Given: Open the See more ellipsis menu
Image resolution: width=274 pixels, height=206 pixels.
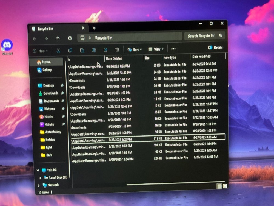Looking at the screenshot, I should (173, 49).
